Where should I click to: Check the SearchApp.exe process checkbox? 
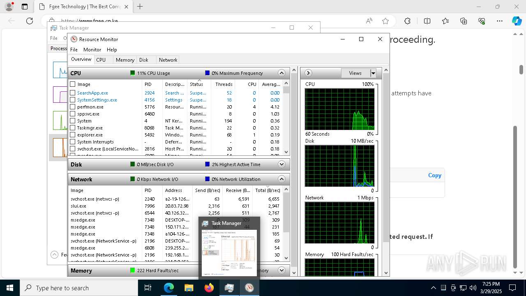(73, 93)
